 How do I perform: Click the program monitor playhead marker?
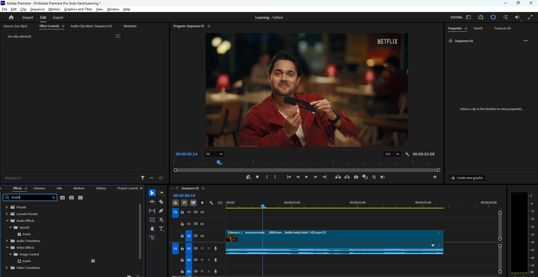pos(219,162)
